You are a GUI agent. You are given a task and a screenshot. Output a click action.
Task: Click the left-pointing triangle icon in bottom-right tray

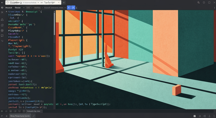(x=204, y=116)
